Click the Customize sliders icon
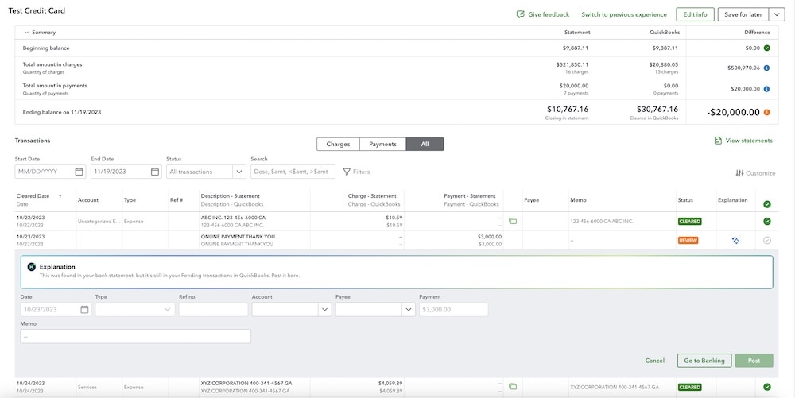This screenshot has width=795, height=398. pyautogui.click(x=739, y=173)
